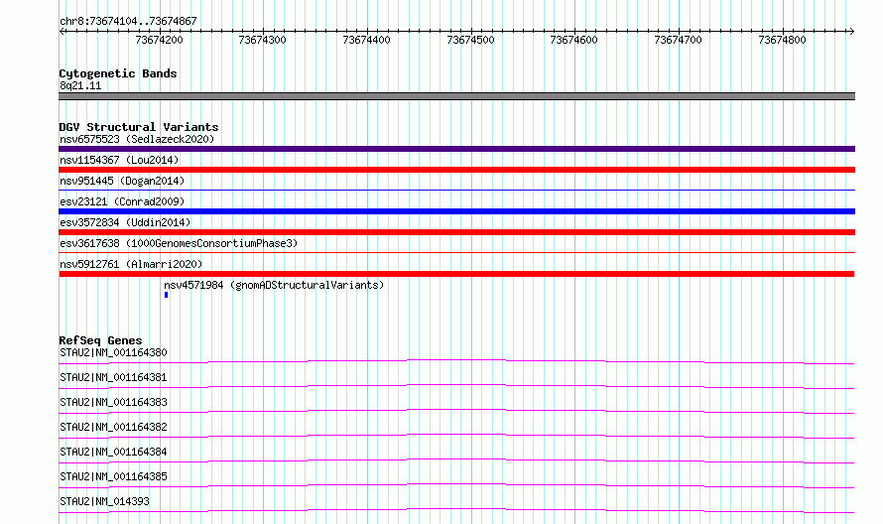Click ruler position 73674300
Image resolution: width=883 pixels, height=524 pixels.
click(x=263, y=40)
